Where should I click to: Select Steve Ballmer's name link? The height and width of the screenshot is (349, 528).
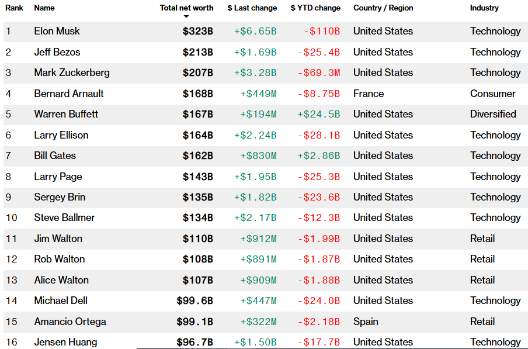point(64,217)
